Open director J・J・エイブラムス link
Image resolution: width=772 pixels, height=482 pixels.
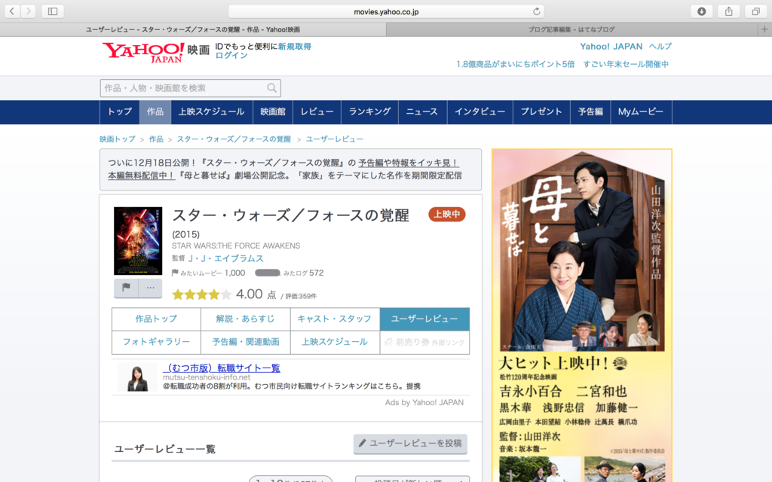[x=225, y=259]
